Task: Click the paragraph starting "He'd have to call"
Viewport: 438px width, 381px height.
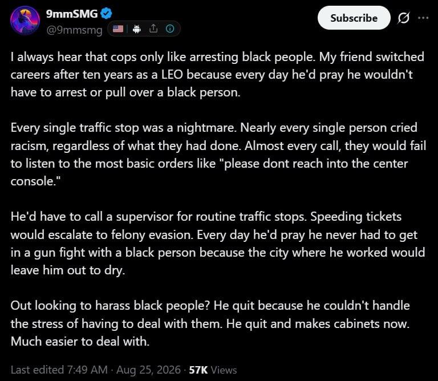Action: [218, 244]
